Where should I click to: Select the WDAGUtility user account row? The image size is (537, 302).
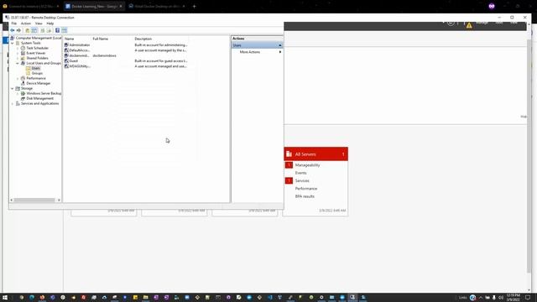click(x=125, y=66)
